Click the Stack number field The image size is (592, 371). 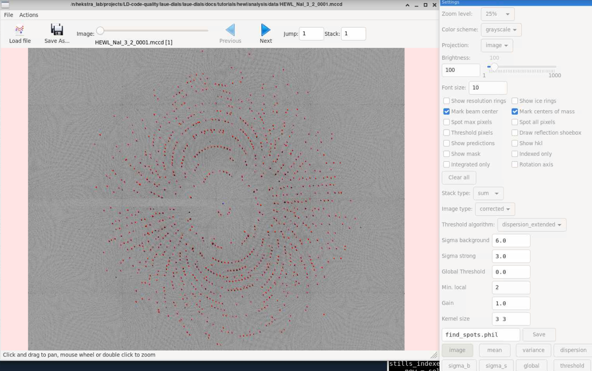click(353, 34)
